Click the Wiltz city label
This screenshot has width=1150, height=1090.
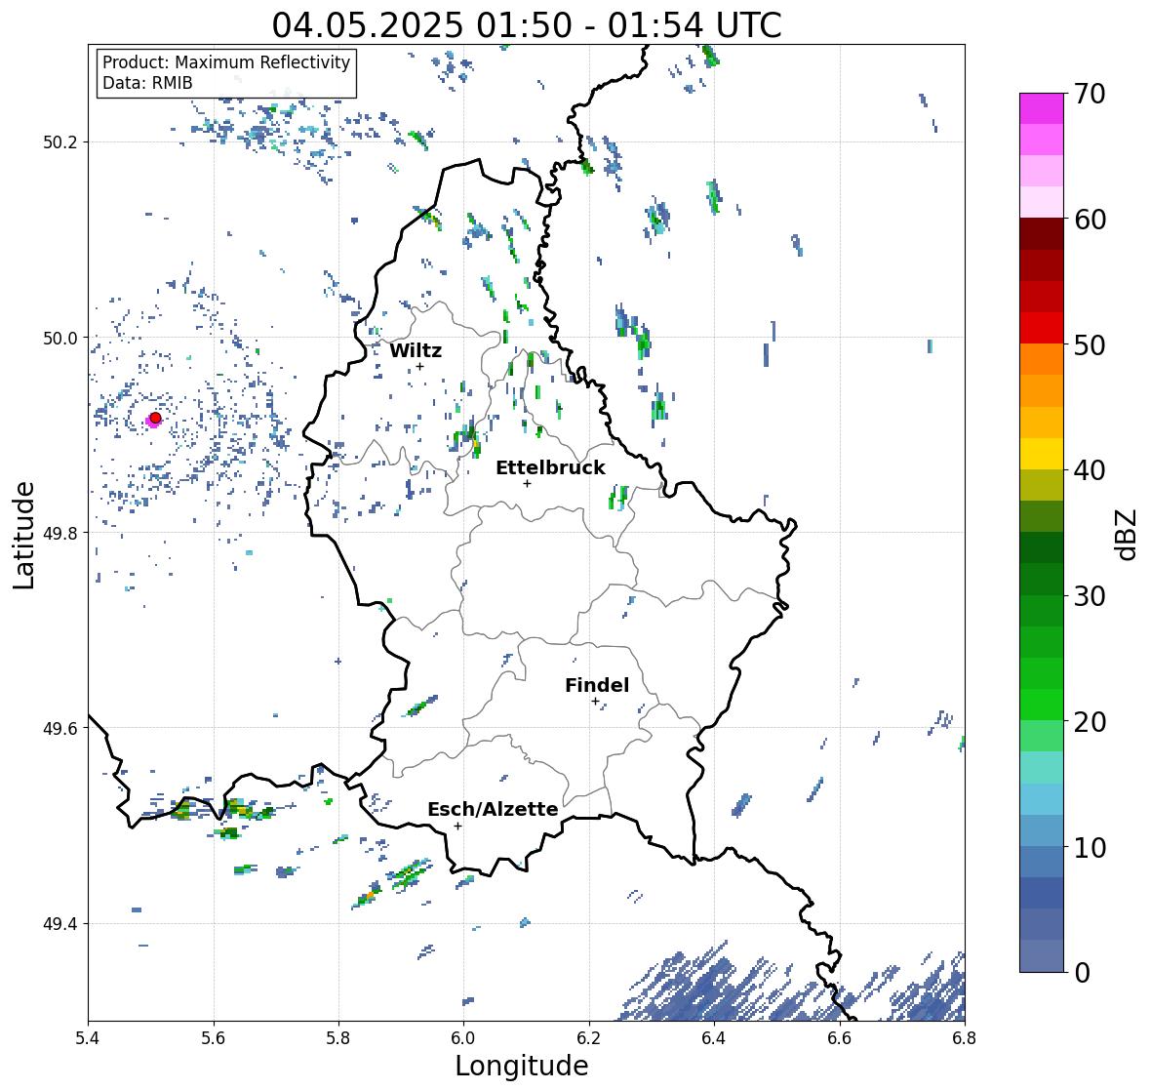[416, 350]
